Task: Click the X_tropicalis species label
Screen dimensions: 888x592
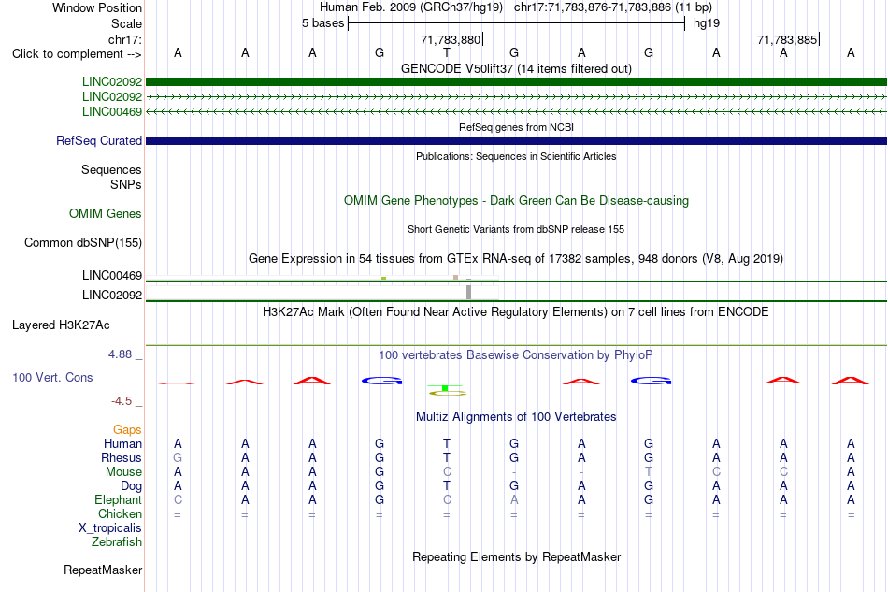Action: pos(110,528)
